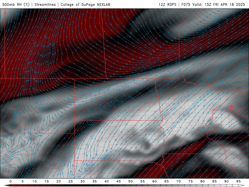Click the "15Z FRI APR 18 2025" valid time
249x187 pixels.
225,4
